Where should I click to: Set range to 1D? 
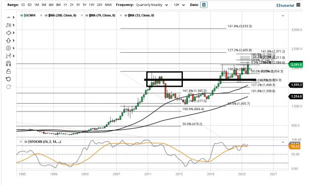(x=23, y=5)
